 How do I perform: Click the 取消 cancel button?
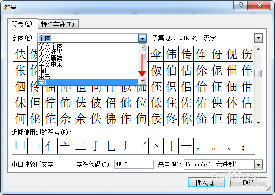pos(249,183)
